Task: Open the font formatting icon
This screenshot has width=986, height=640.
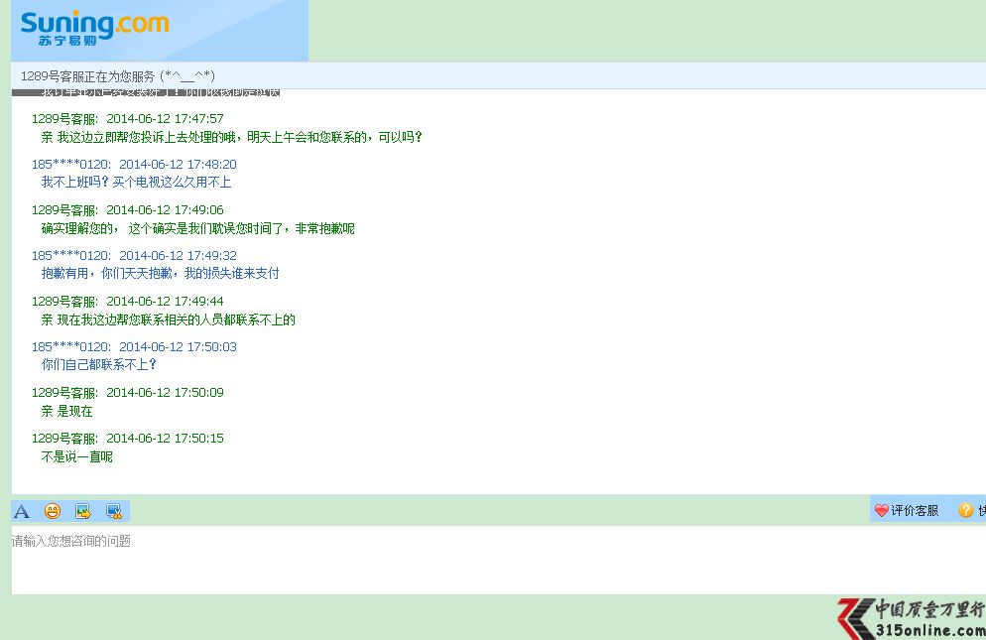Action: tap(21, 510)
